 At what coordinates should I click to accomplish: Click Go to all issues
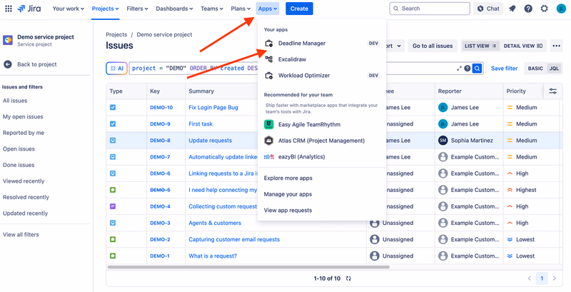[433, 46]
